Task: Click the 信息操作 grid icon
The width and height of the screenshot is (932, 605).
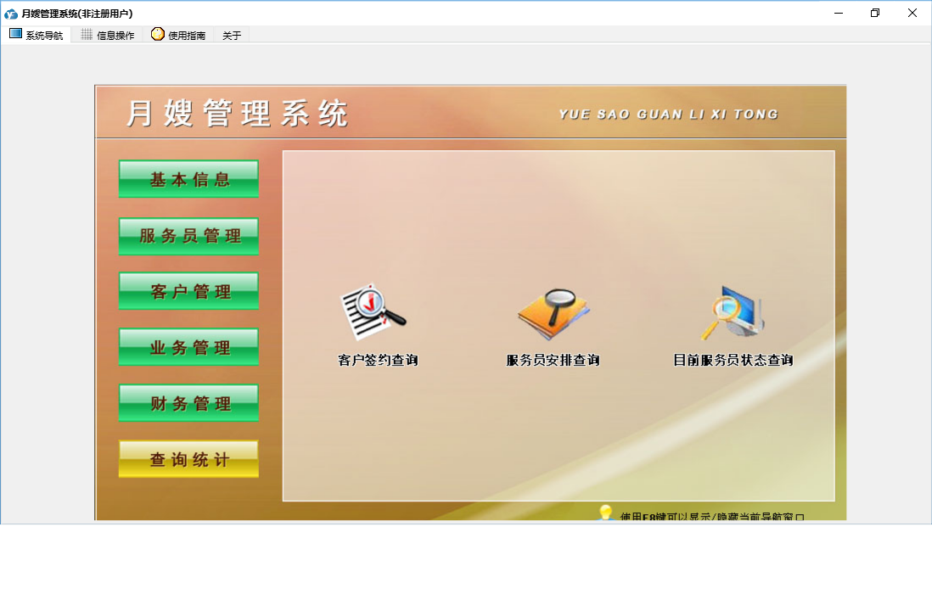Action: (x=87, y=35)
